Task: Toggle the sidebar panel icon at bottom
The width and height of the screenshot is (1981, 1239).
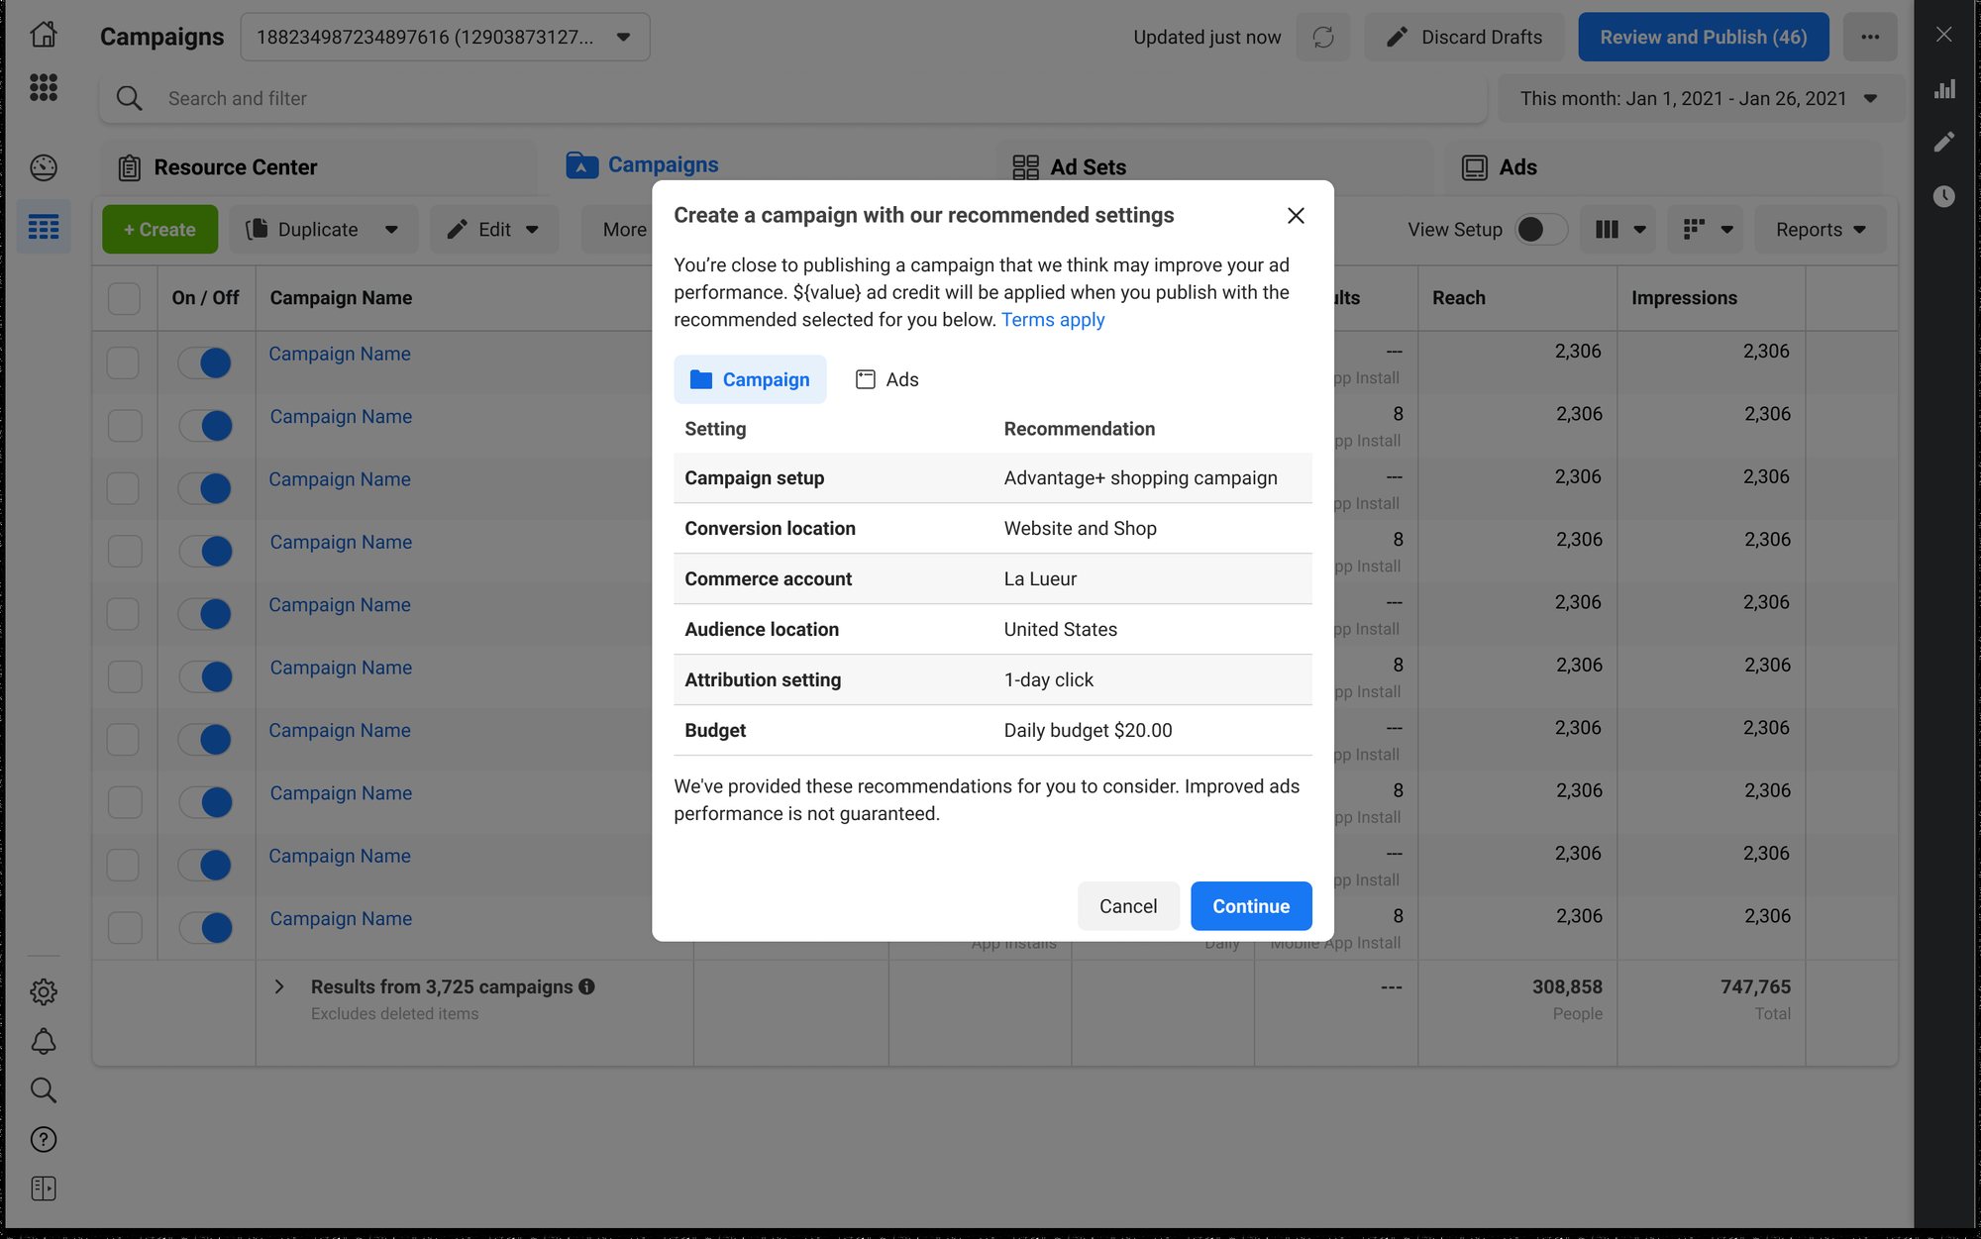Action: (44, 1187)
